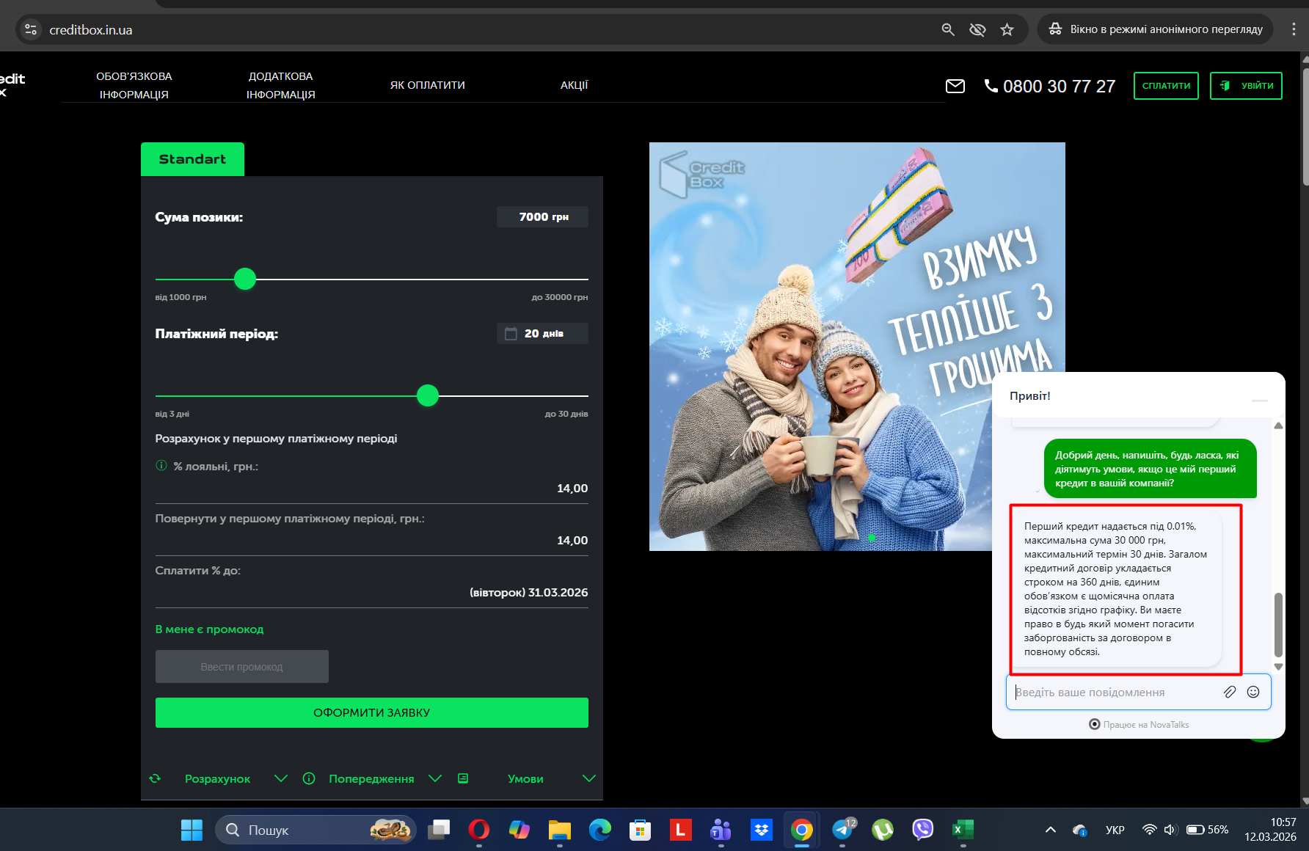The height and width of the screenshot is (851, 1309).
Task: Click the УВІЙТИ login button
Action: coord(1246,86)
